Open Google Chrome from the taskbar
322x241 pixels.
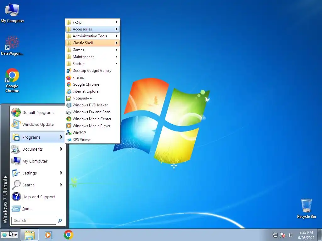coord(68,235)
